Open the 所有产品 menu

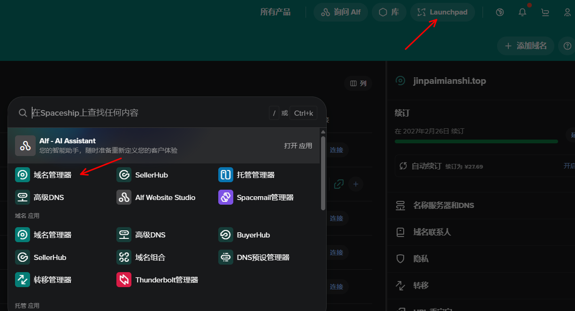276,12
